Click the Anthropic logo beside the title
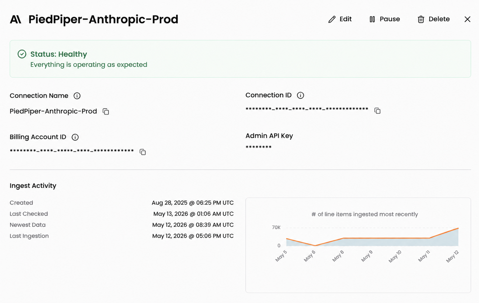Viewport: 479px width, 303px height. point(16,19)
